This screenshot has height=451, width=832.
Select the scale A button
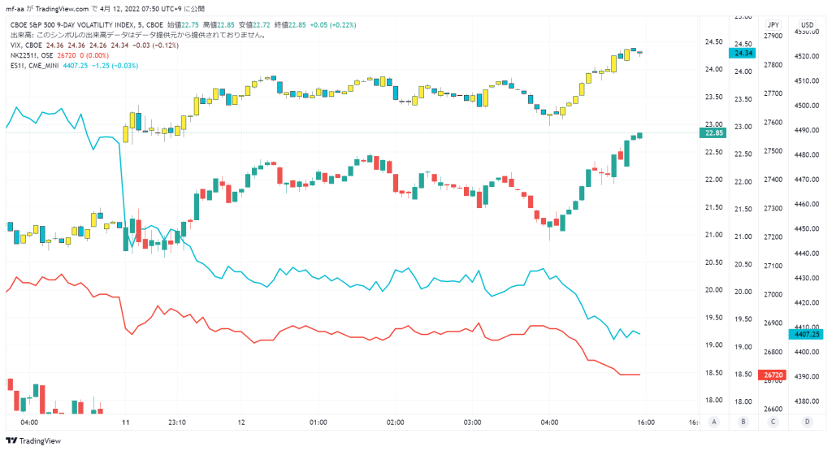point(714,422)
